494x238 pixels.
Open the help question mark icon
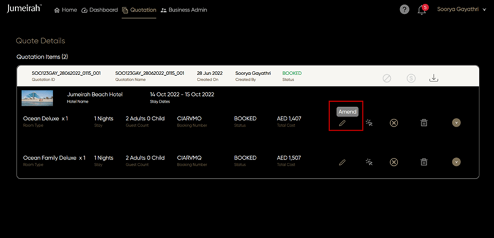pos(405,9)
